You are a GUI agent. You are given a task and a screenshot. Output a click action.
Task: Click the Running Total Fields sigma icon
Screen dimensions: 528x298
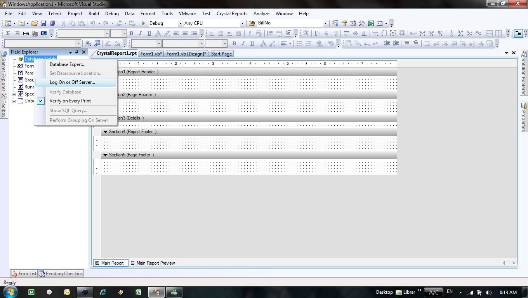click(21, 87)
